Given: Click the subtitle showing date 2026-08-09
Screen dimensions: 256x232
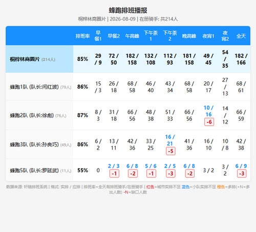Looking at the screenshot, I should (128, 19).
